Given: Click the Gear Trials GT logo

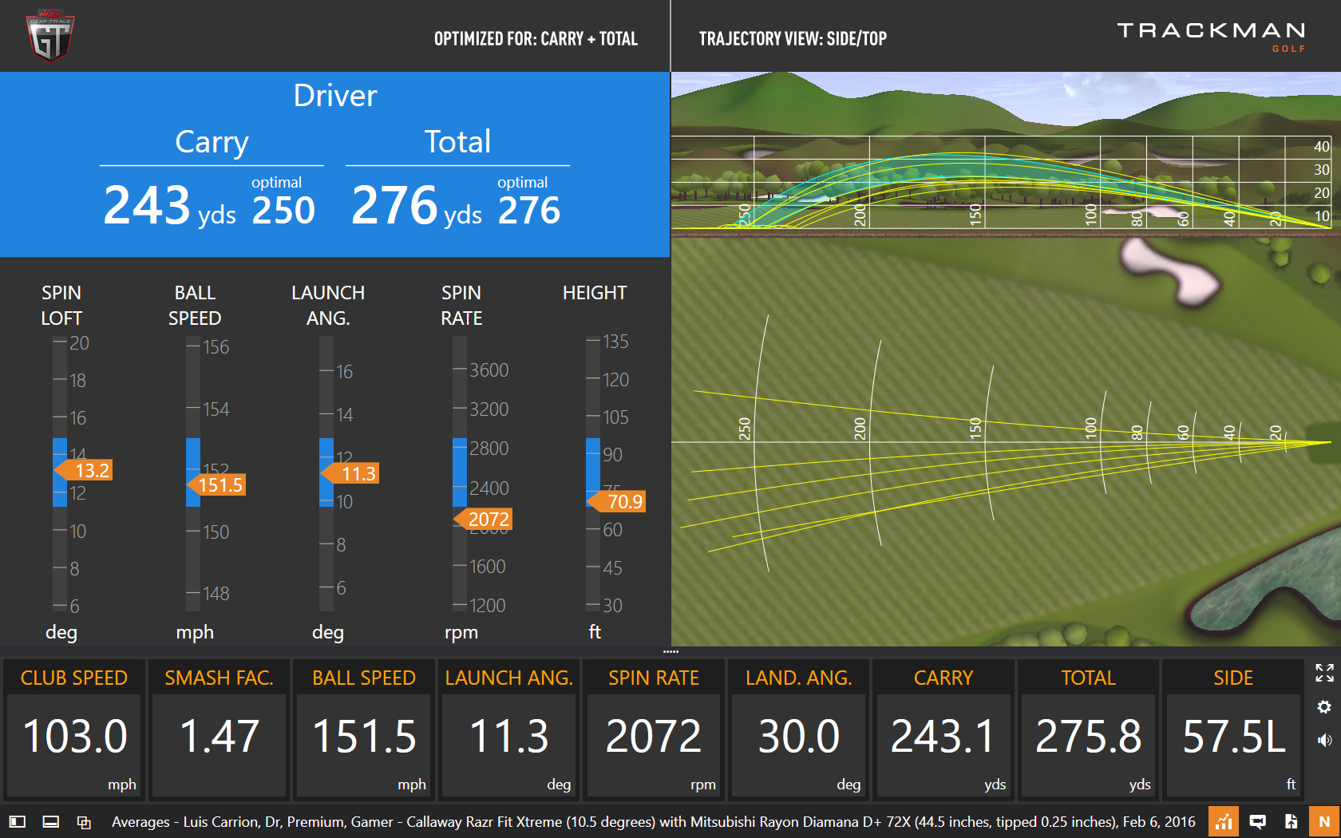Looking at the screenshot, I should tap(50, 36).
